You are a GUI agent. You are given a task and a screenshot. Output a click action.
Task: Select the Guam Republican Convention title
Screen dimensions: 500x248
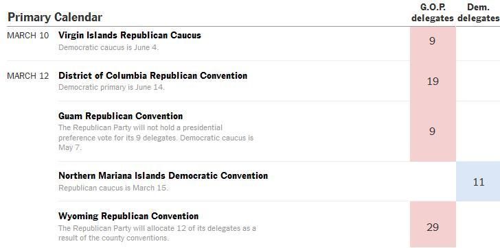click(121, 116)
